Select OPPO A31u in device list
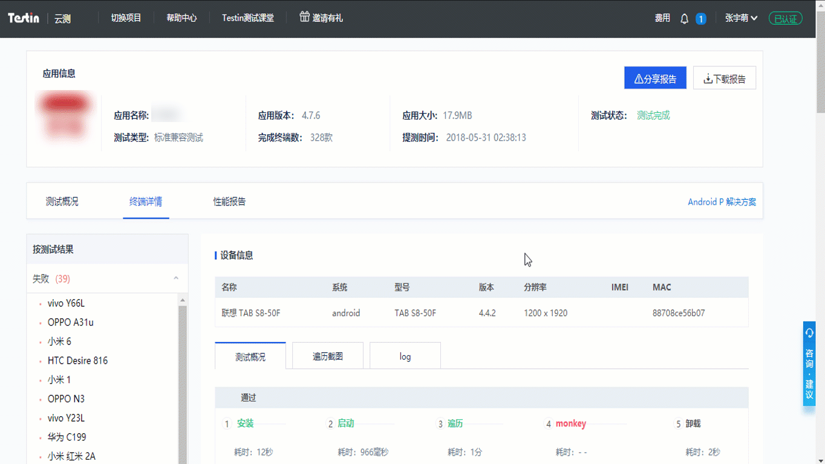This screenshot has height=464, width=825. point(71,323)
